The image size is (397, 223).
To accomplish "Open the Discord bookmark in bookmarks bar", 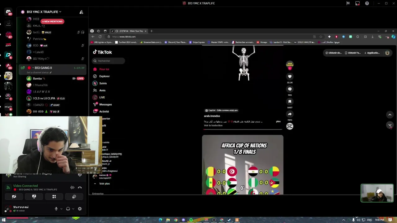I will (x=176, y=42).
